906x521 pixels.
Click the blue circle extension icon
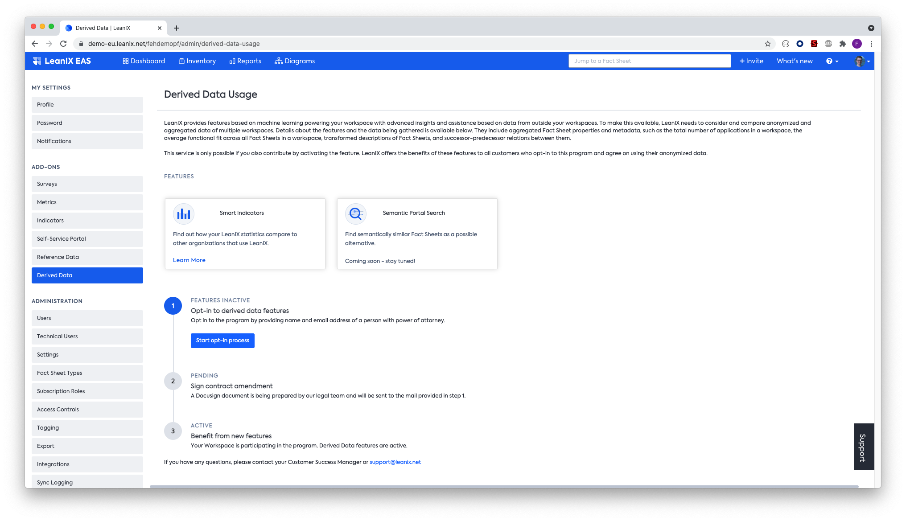point(800,44)
